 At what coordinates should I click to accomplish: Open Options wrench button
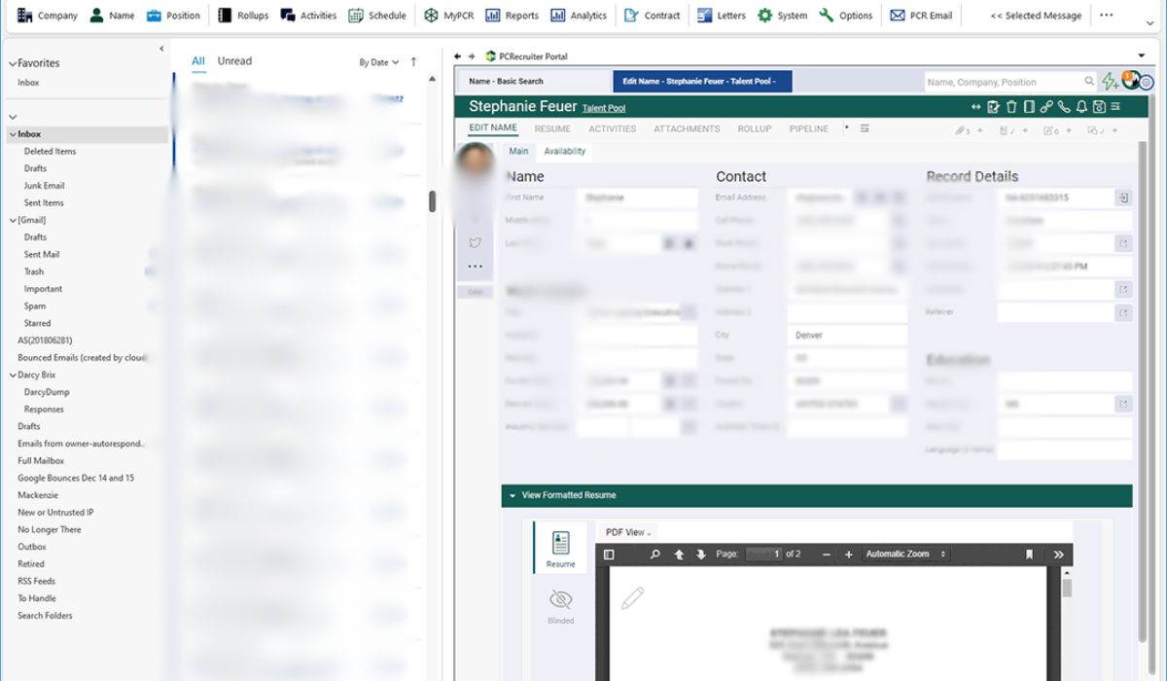tap(846, 16)
